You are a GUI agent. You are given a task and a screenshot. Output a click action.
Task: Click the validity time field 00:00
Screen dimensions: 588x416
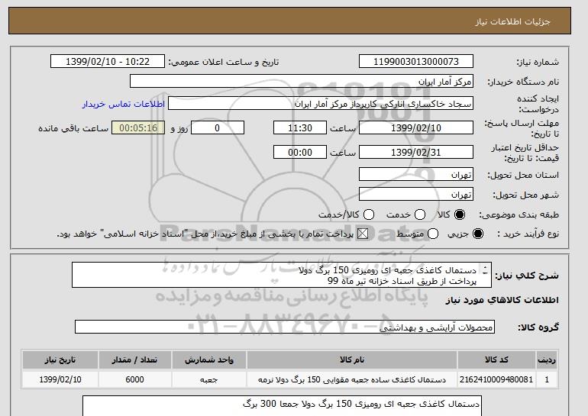(300, 152)
